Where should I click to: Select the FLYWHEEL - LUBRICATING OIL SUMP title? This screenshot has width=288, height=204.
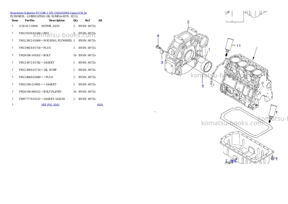coord(44,16)
